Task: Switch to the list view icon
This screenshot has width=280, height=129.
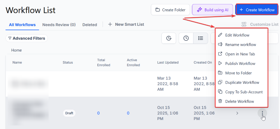Action: point(200,38)
